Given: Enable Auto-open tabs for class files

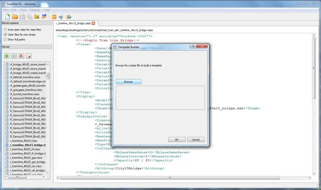Looking at the screenshot, I should click(x=5, y=29).
